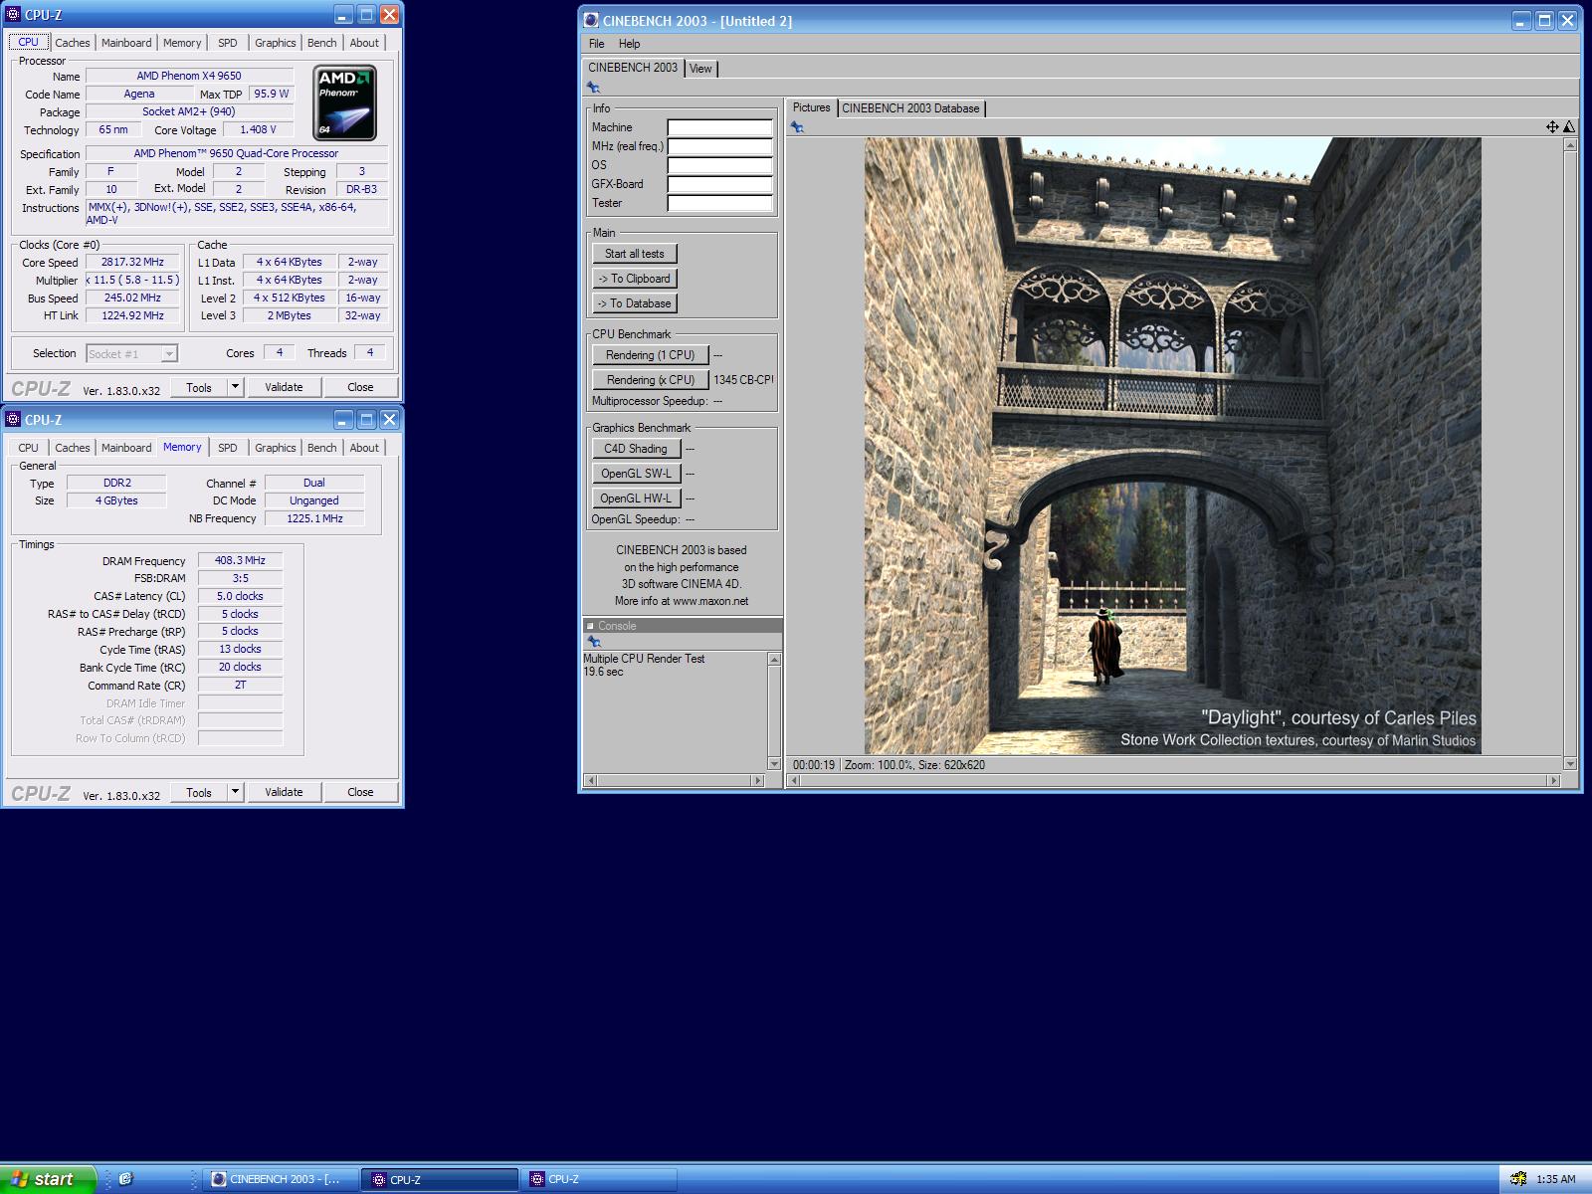This screenshot has width=1592, height=1194.
Task: Click picture panel vertical scrollbar down arrow
Action: coord(1570,764)
